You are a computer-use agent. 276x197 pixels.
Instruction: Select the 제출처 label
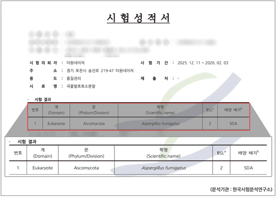pyautogui.click(x=154, y=78)
